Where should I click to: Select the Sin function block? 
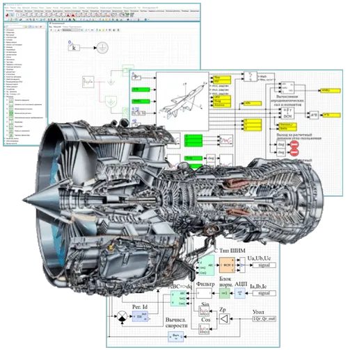204,311
